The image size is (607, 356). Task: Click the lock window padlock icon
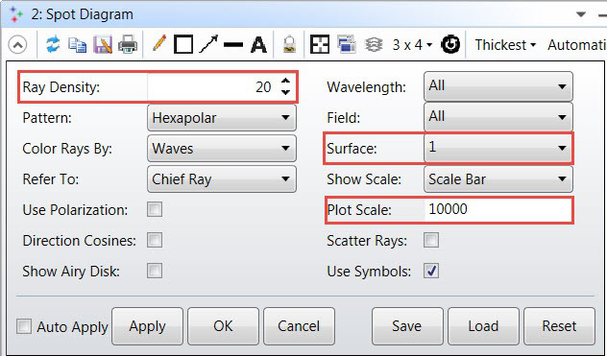[x=289, y=44]
